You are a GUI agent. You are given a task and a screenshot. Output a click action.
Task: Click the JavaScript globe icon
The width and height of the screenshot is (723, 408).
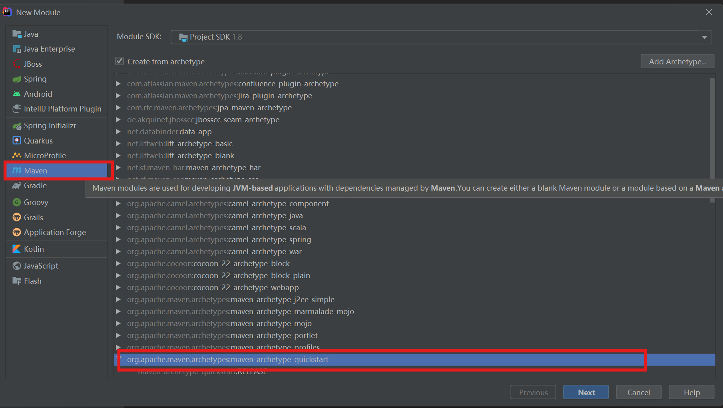tap(17, 266)
